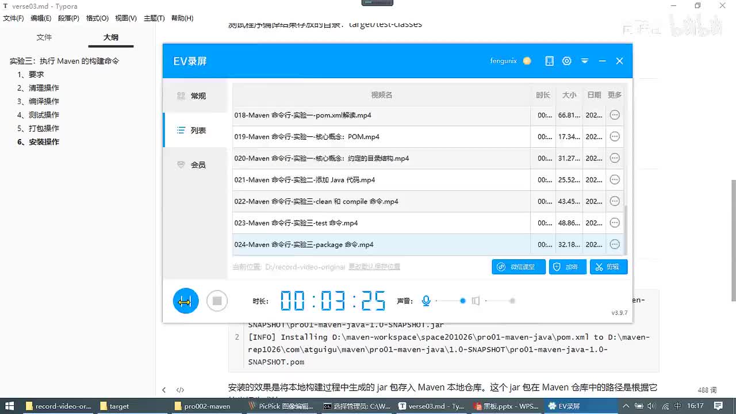Open the 段落(P) menu in Typora
The width and height of the screenshot is (736, 414).
(68, 18)
